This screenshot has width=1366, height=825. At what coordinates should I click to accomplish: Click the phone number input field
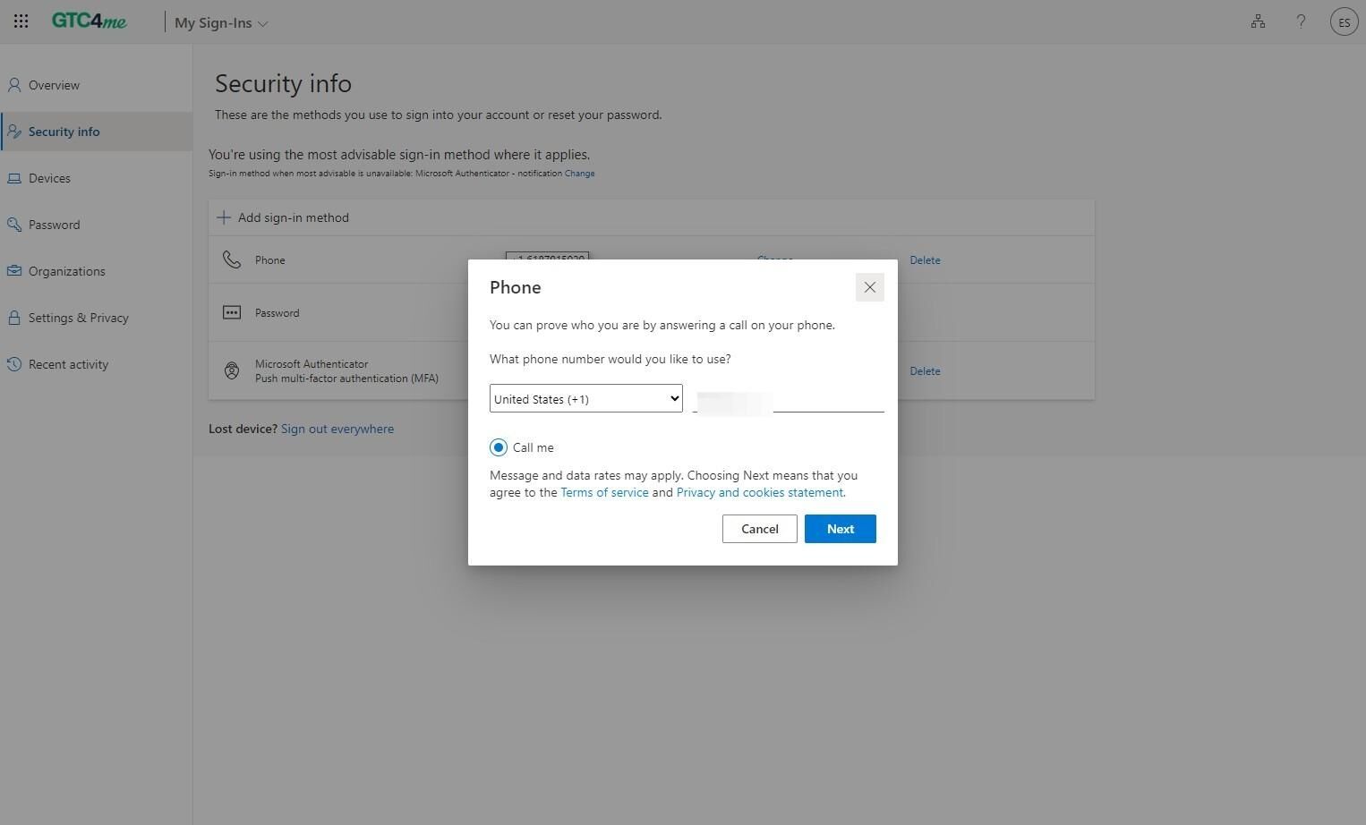point(788,400)
